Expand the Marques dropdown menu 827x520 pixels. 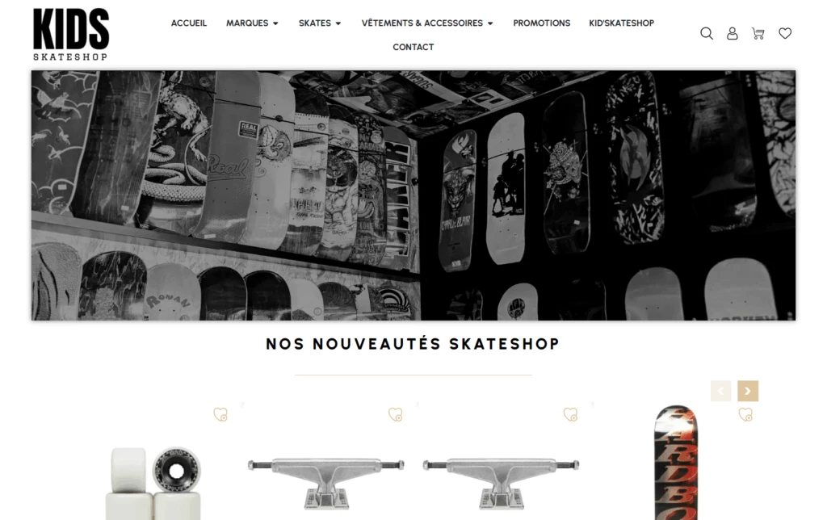pos(252,23)
